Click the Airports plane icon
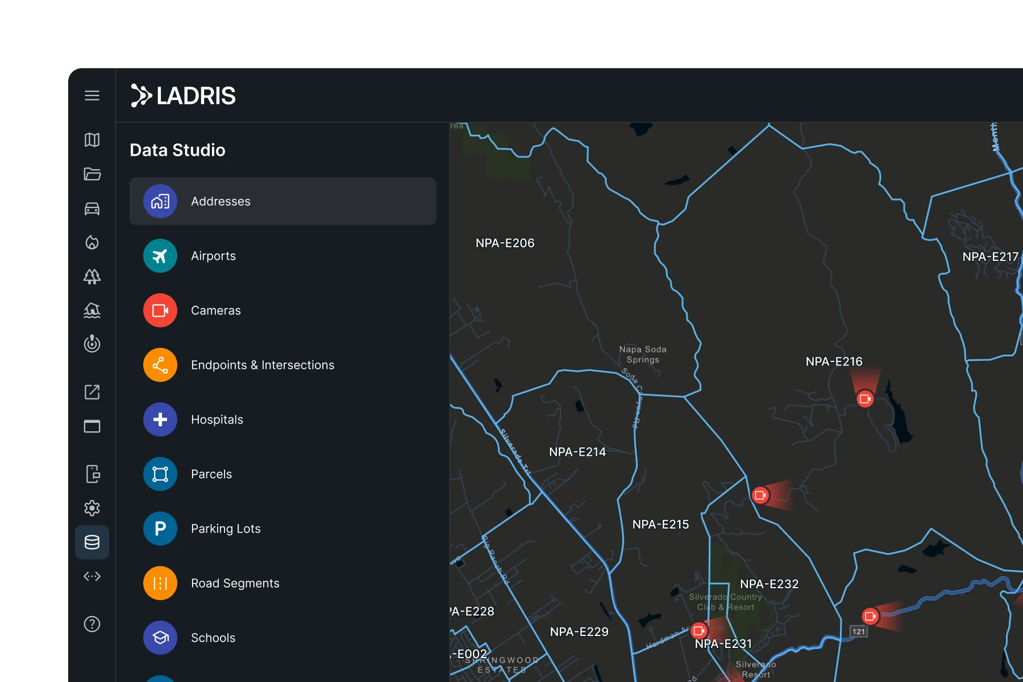 (160, 256)
